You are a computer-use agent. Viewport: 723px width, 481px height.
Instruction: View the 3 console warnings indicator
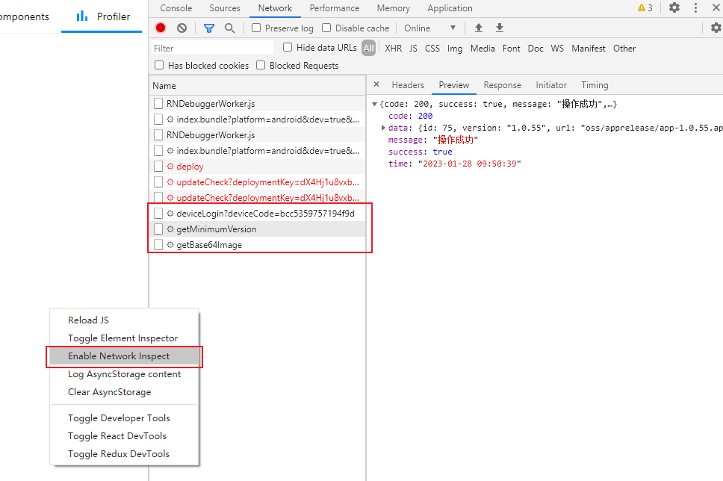643,7
